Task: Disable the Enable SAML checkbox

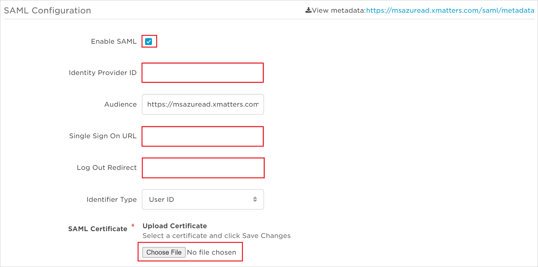Action: (149, 41)
